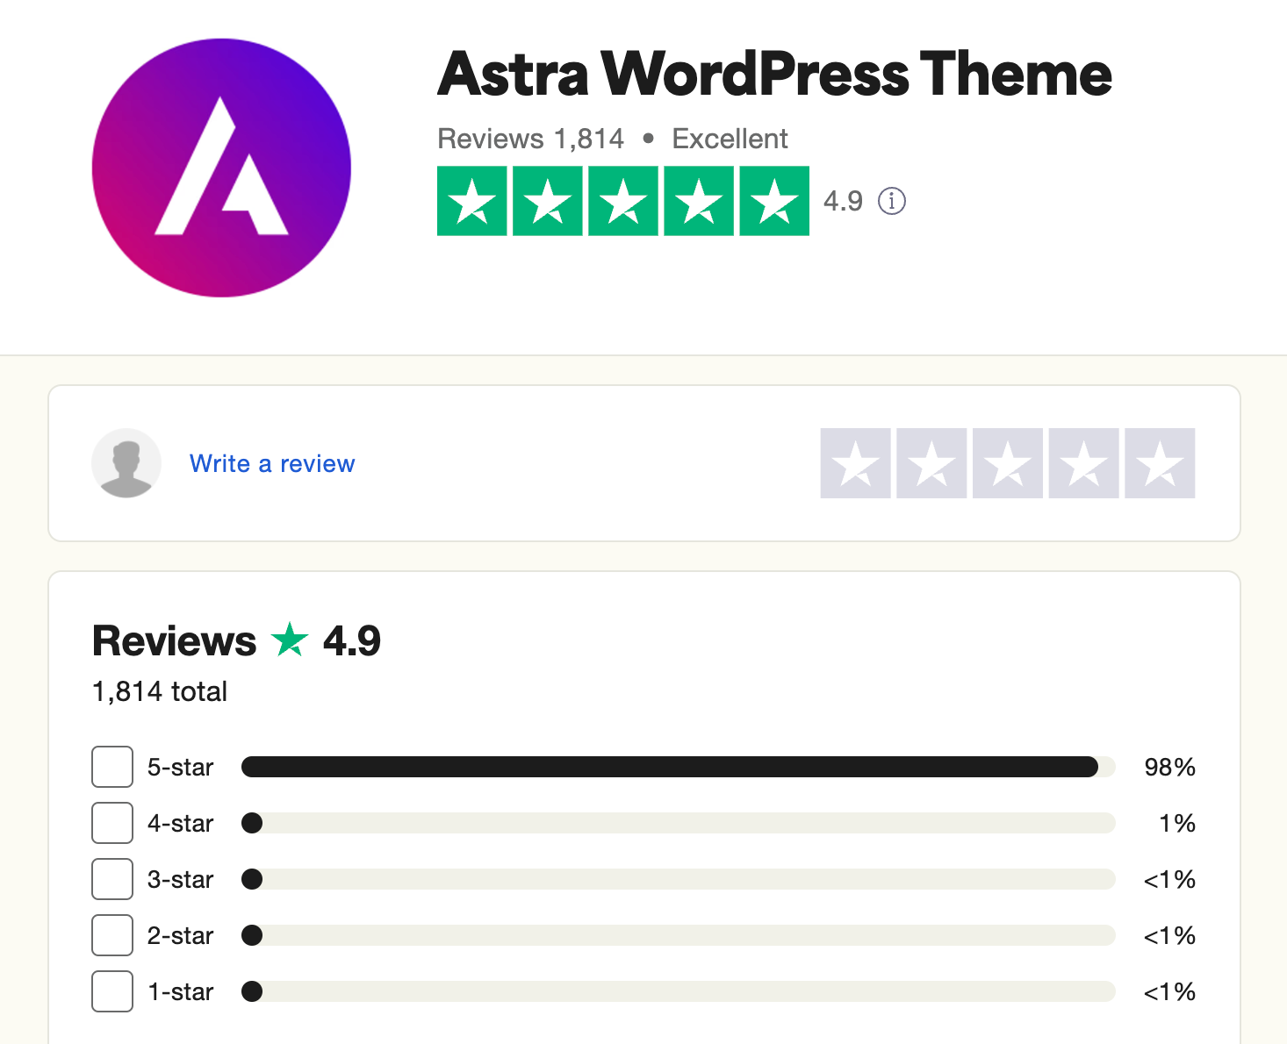Image resolution: width=1287 pixels, height=1044 pixels.
Task: Click the 4-star rating distribution bar
Action: pos(678,823)
